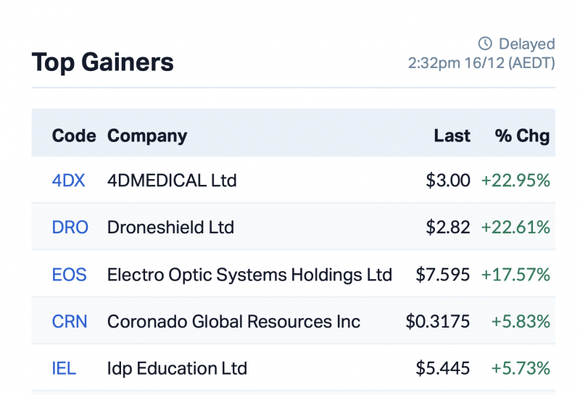
Task: Open the 4DX stock code link
Action: click(x=68, y=180)
